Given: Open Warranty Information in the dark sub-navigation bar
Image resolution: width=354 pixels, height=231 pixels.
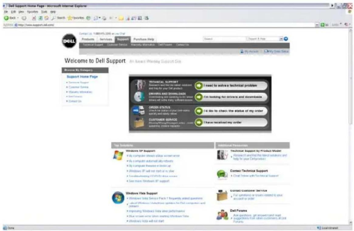Looking at the screenshot, I should [x=143, y=45].
